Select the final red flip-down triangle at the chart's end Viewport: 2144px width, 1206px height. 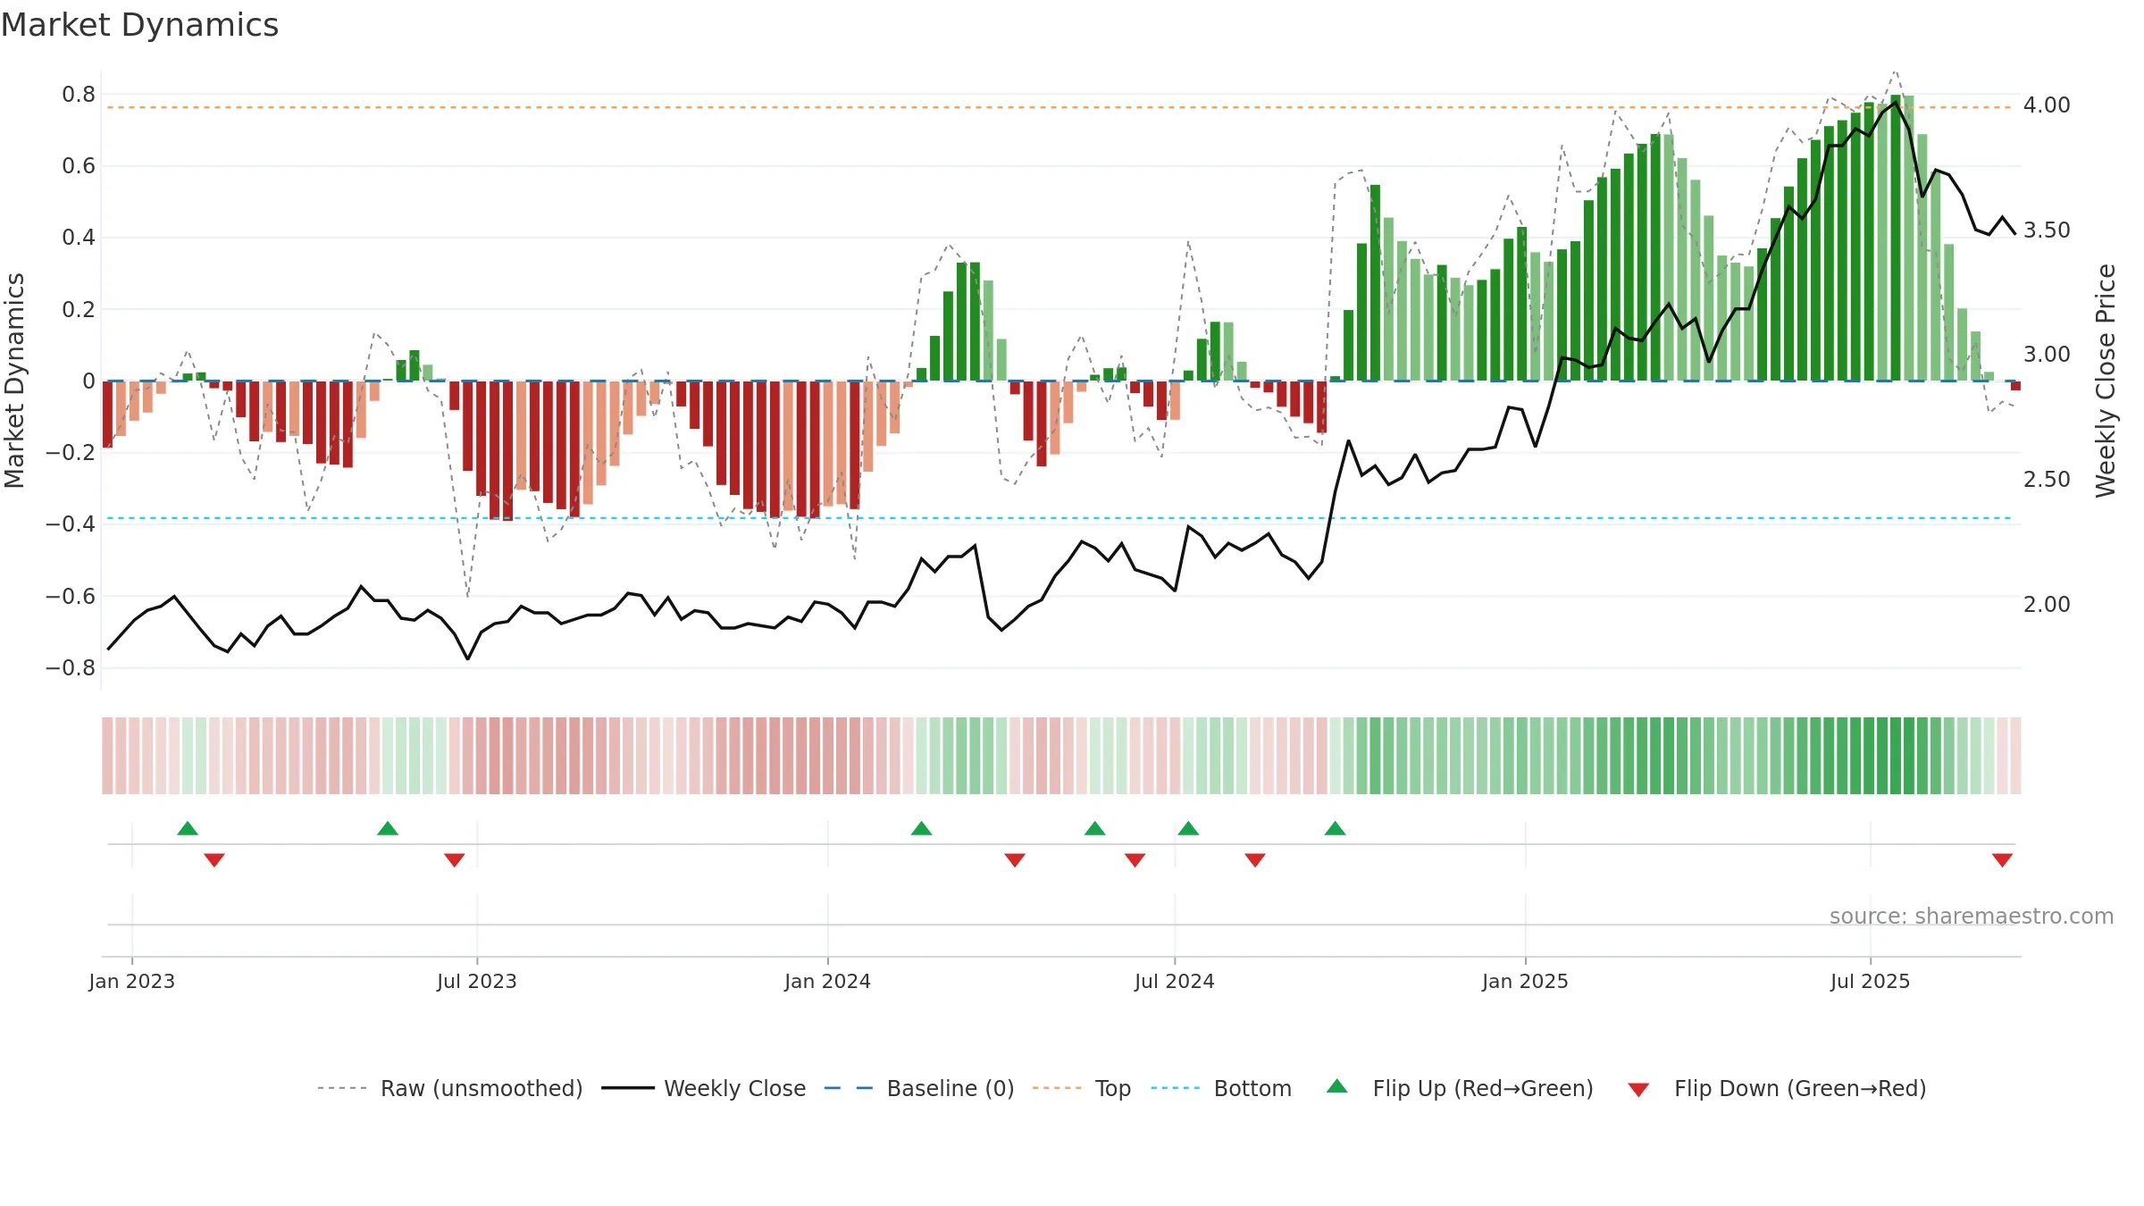[x=2002, y=859]
